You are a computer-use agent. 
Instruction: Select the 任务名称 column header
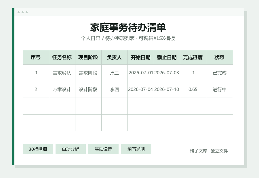tap(62, 57)
